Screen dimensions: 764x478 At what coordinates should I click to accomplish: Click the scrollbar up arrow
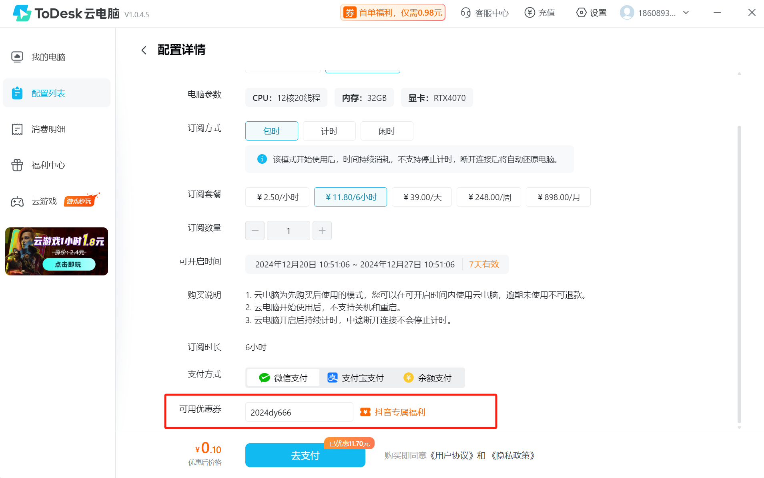pyautogui.click(x=739, y=73)
